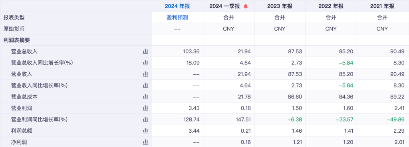Select the 2021 年报 column header
This screenshot has height=147, width=409.
tap(382, 6)
